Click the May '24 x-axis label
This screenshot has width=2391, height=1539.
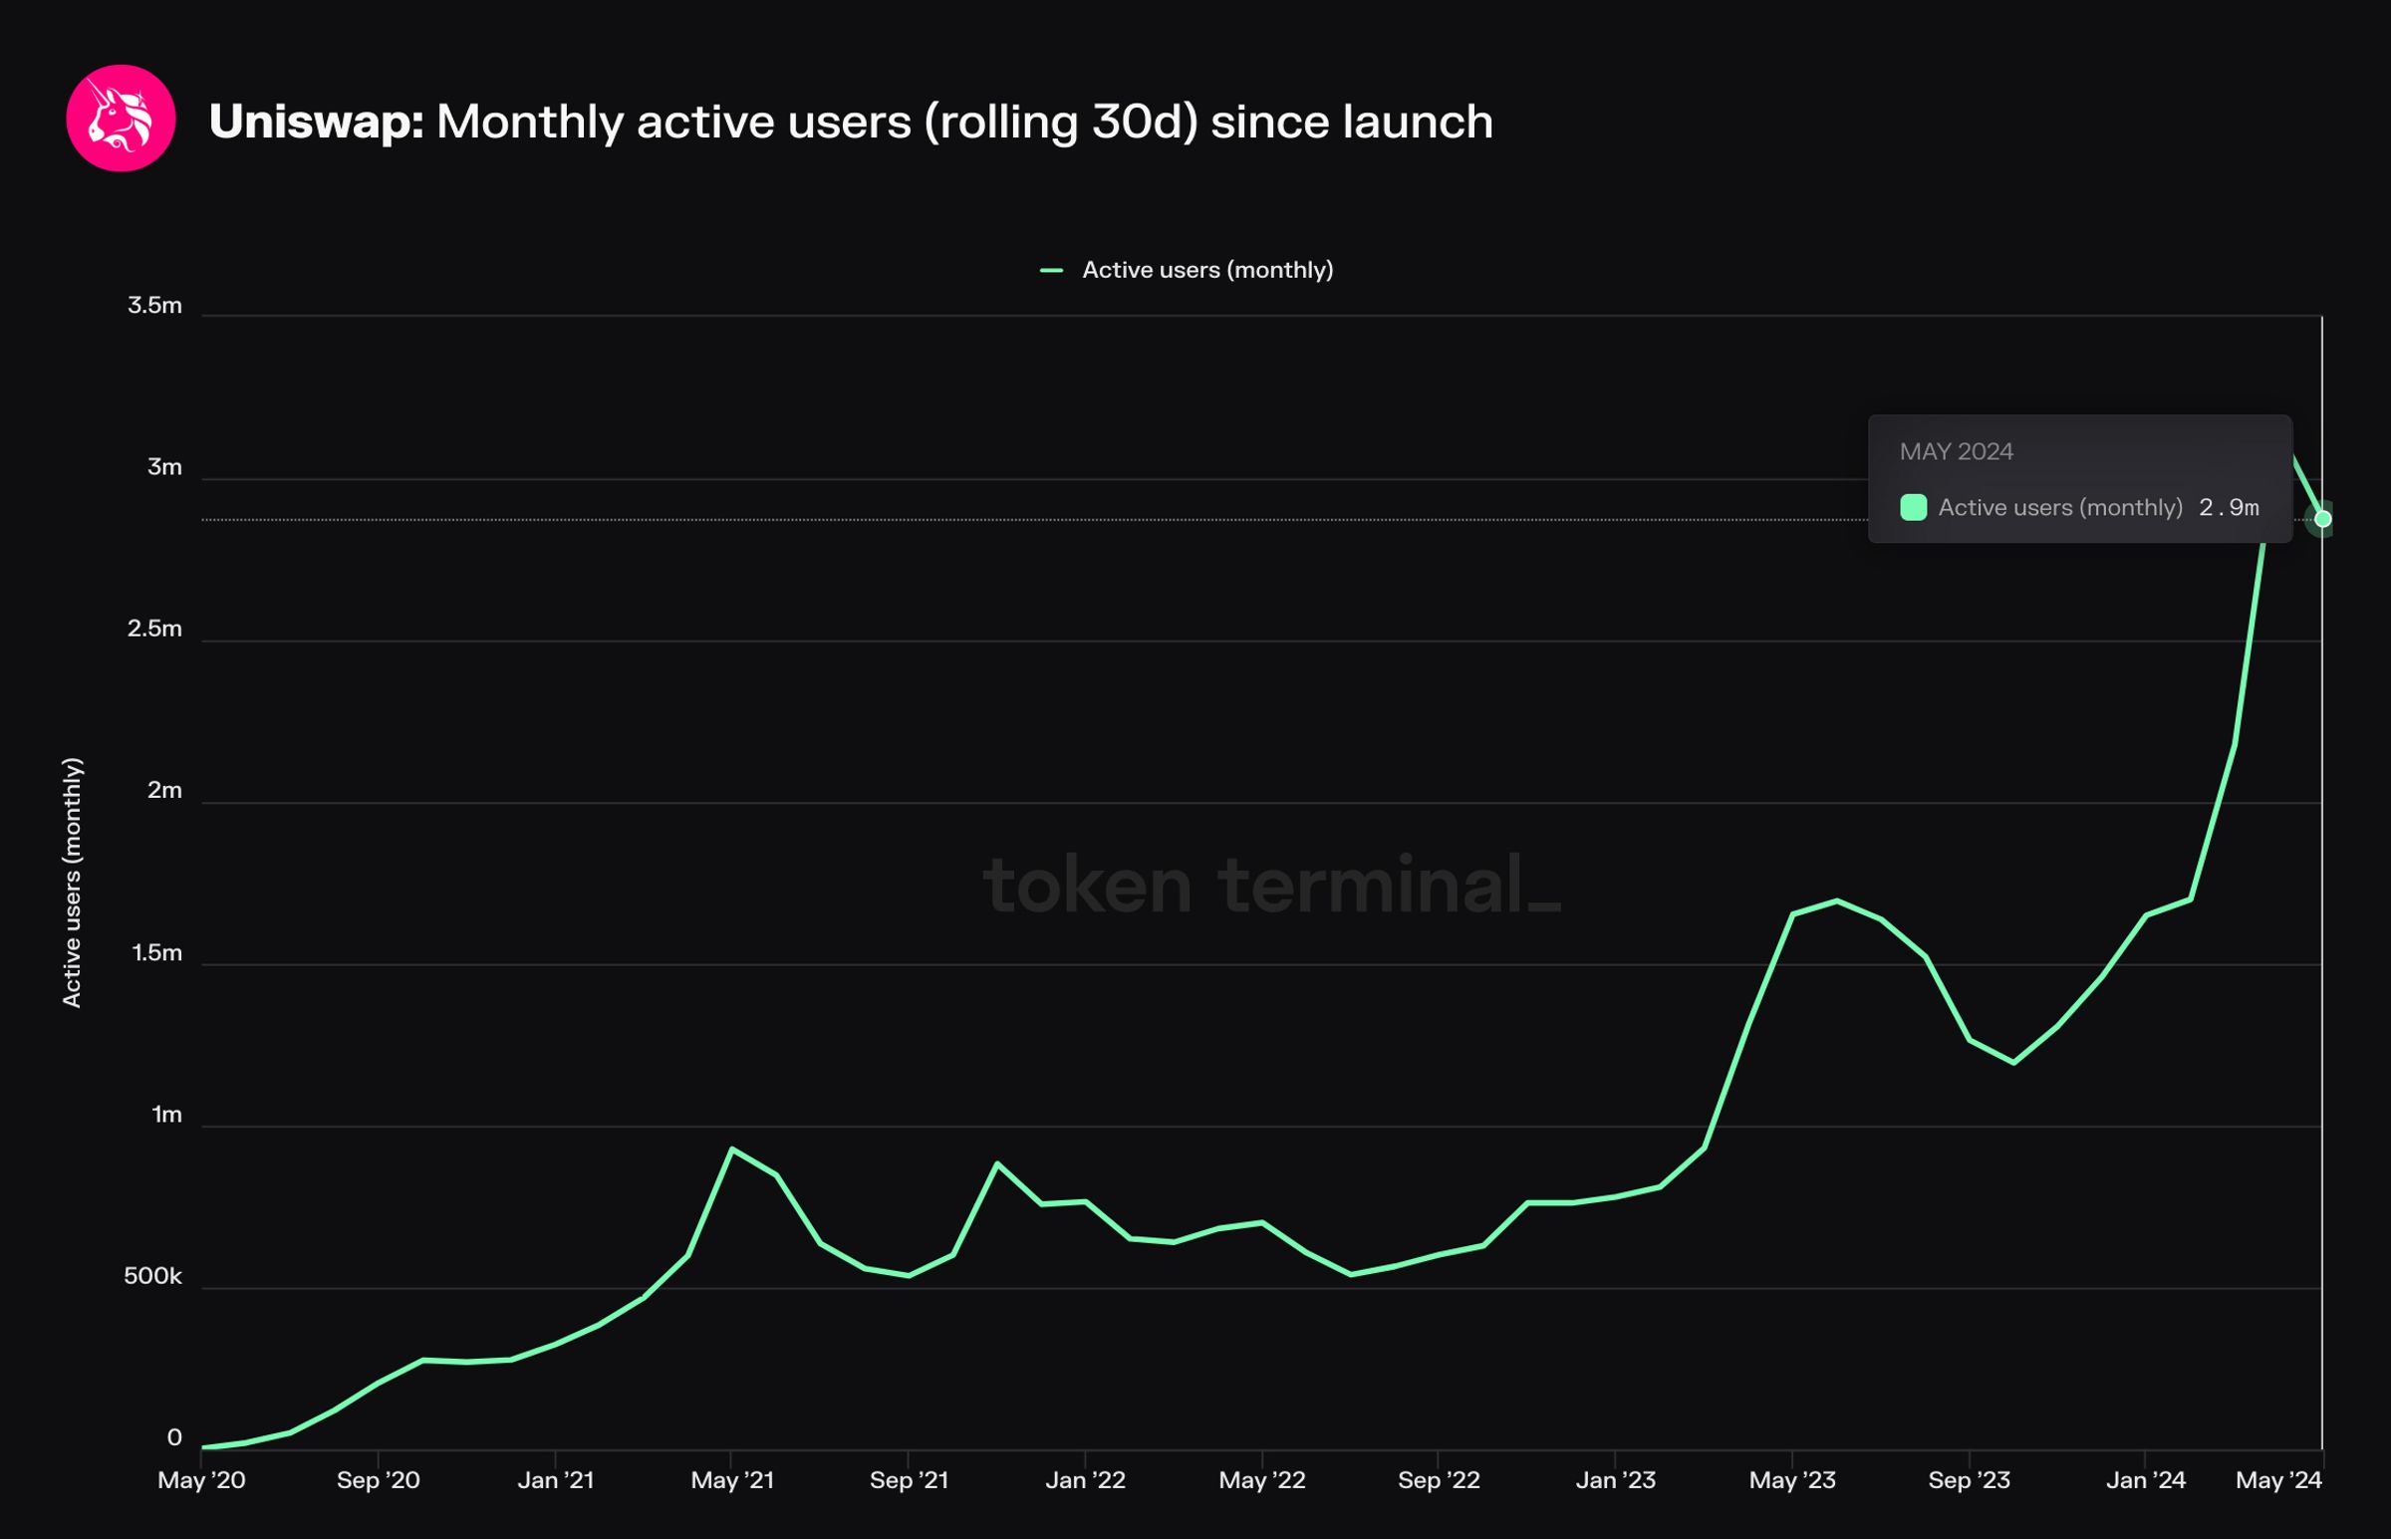tap(2278, 1480)
